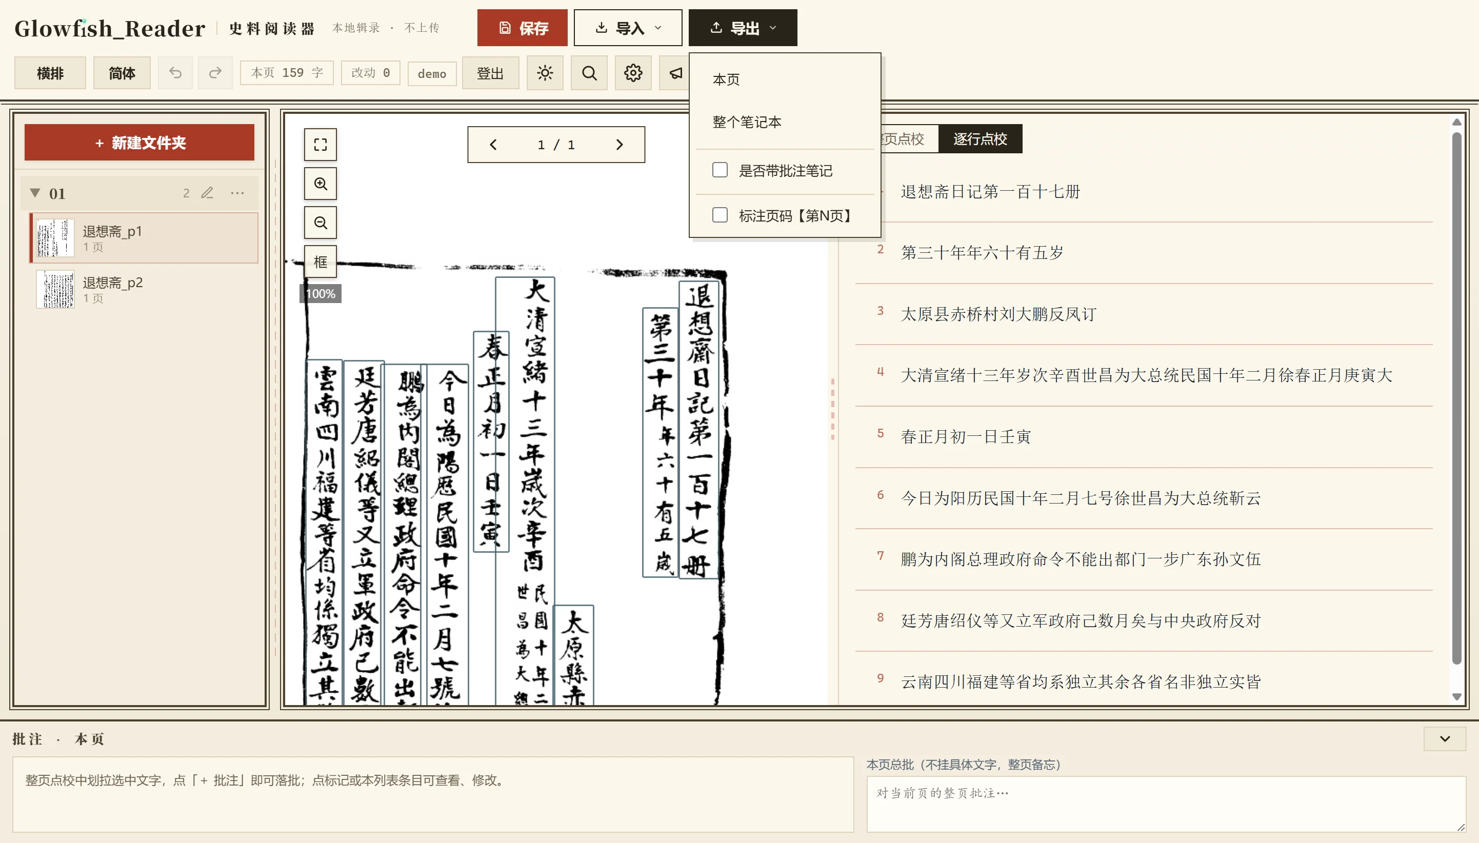Screen dimensions: 1479x843
Task: Click the 登出 logout button
Action: click(x=490, y=73)
